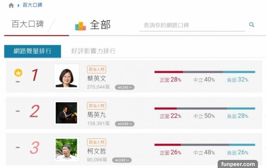Click the colorful podium icon beside 全部
The height and width of the screenshot is (168, 266).
pos(80,26)
